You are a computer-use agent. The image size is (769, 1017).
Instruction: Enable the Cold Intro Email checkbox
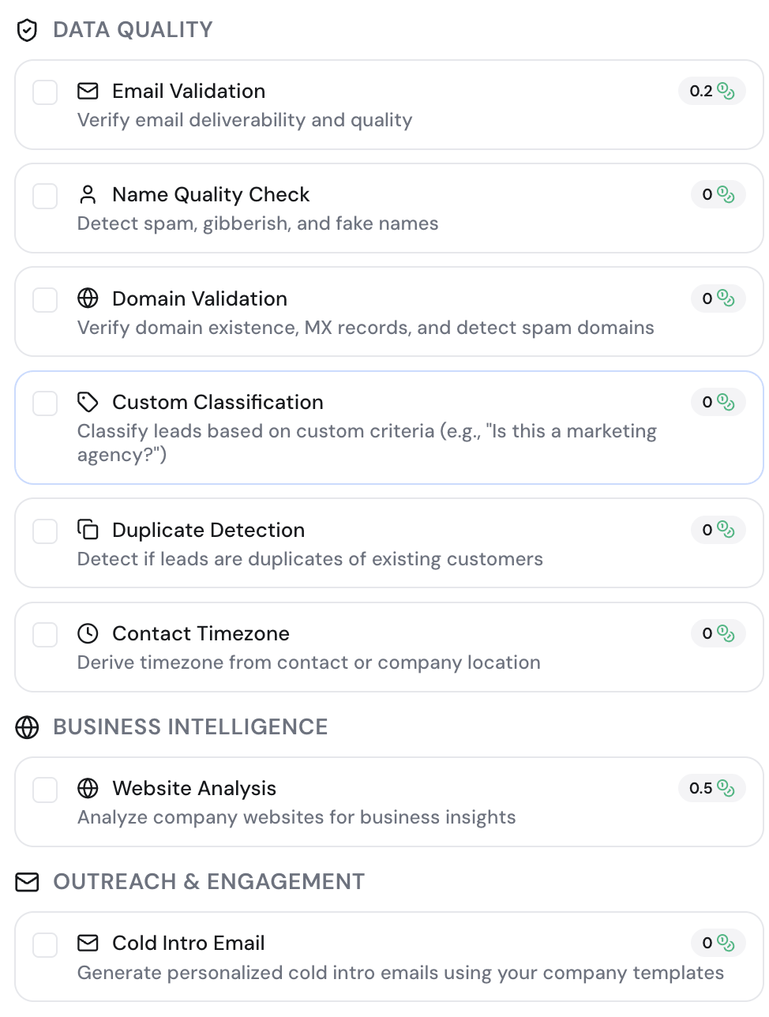point(45,944)
